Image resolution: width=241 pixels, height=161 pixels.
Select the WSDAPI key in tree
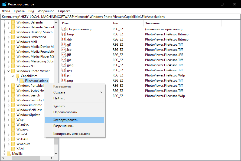tap(22, 139)
